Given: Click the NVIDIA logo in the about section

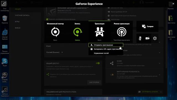Looking at the screenshot, I should click(x=51, y=11).
